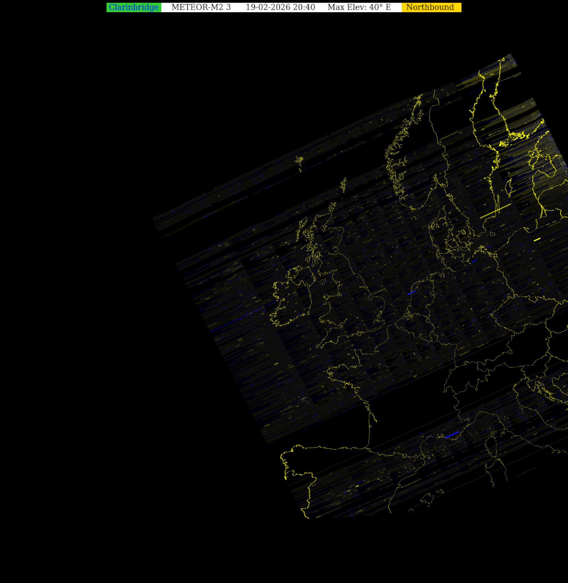Click the bright blue streak near French Riviera
Screen dimensions: 568x583
tap(452, 435)
